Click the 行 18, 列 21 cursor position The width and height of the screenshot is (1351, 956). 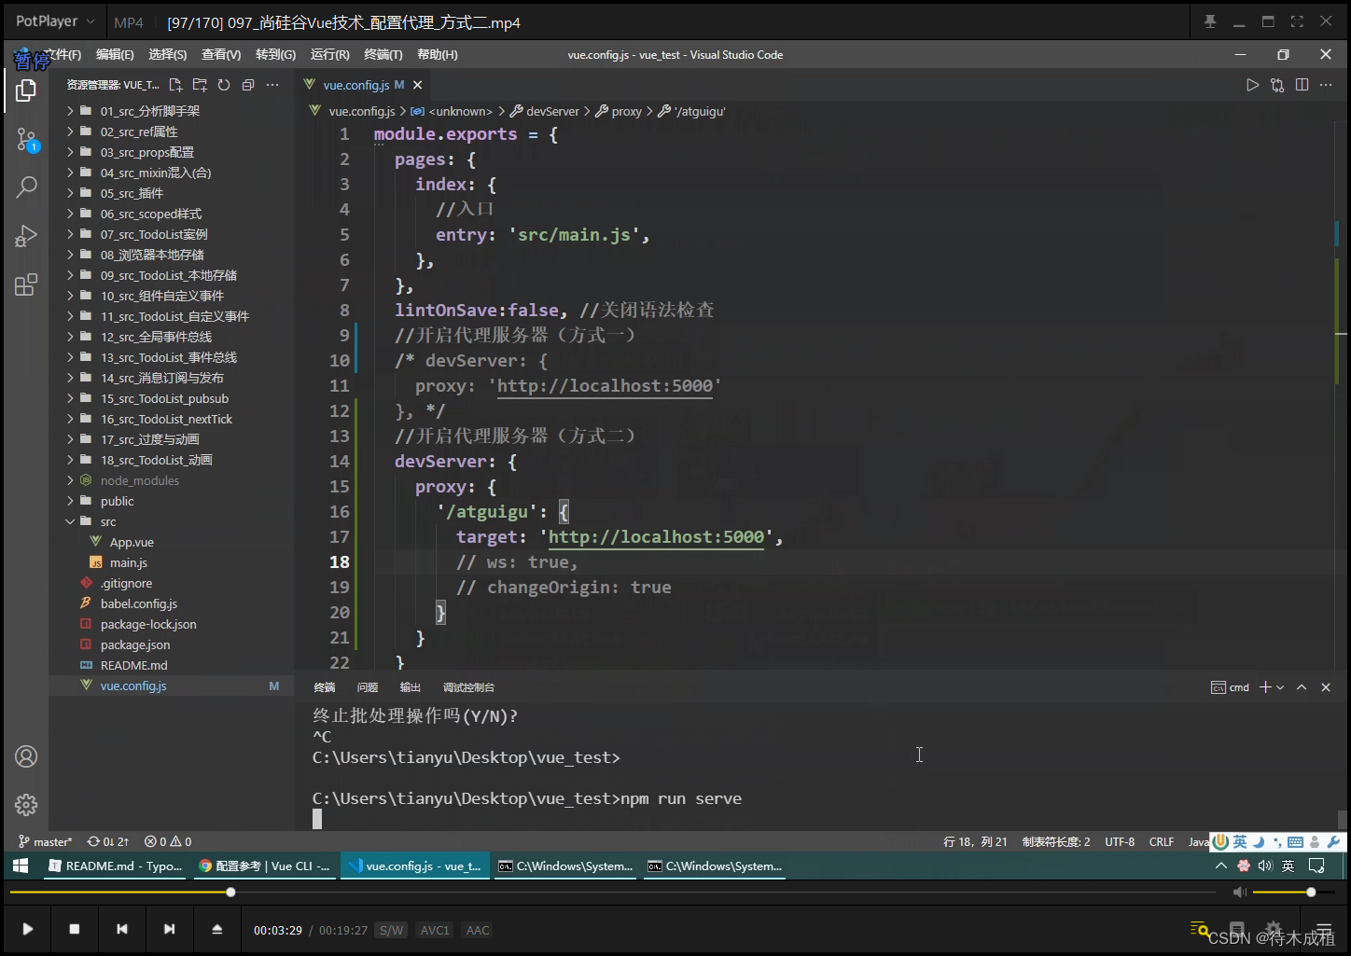(x=975, y=841)
